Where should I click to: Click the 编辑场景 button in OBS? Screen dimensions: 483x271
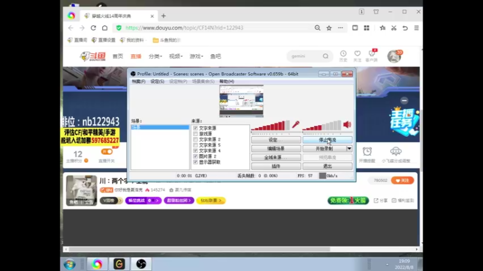[276, 149]
